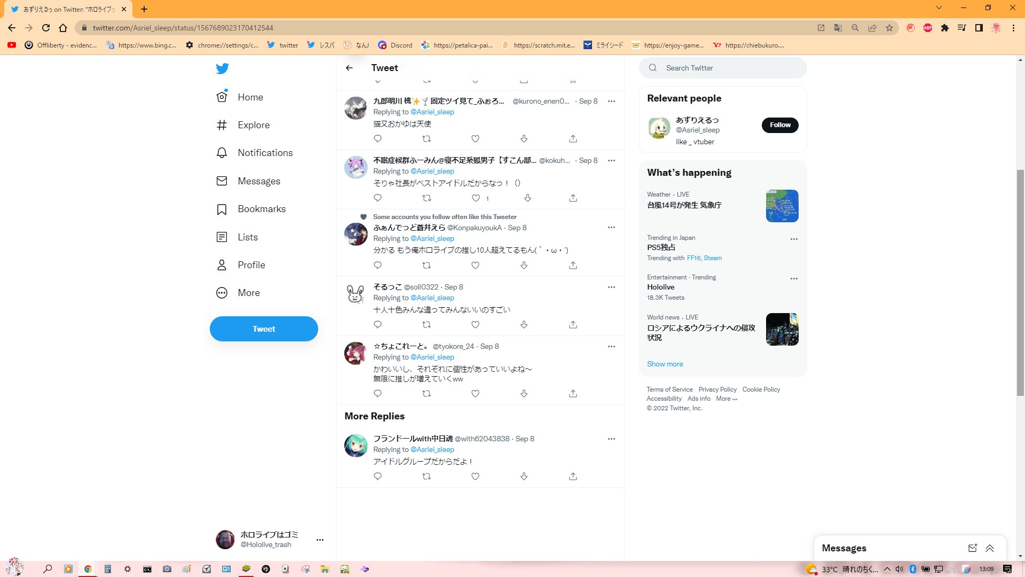This screenshot has width=1025, height=577.
Task: Click download icon on 九郎明川's reply
Action: pyautogui.click(x=524, y=139)
